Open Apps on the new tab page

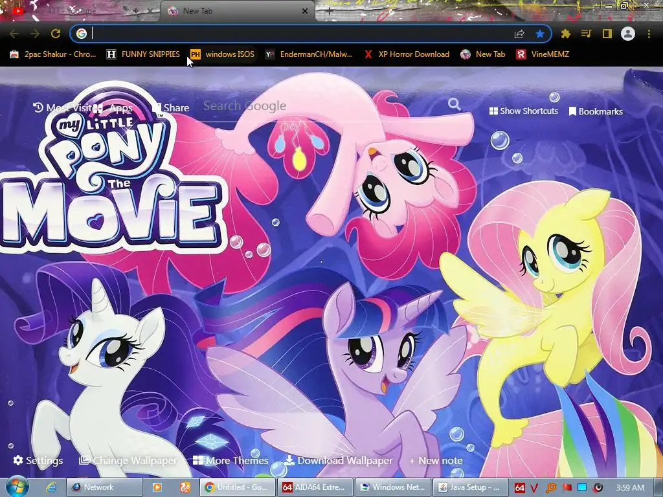[113, 108]
